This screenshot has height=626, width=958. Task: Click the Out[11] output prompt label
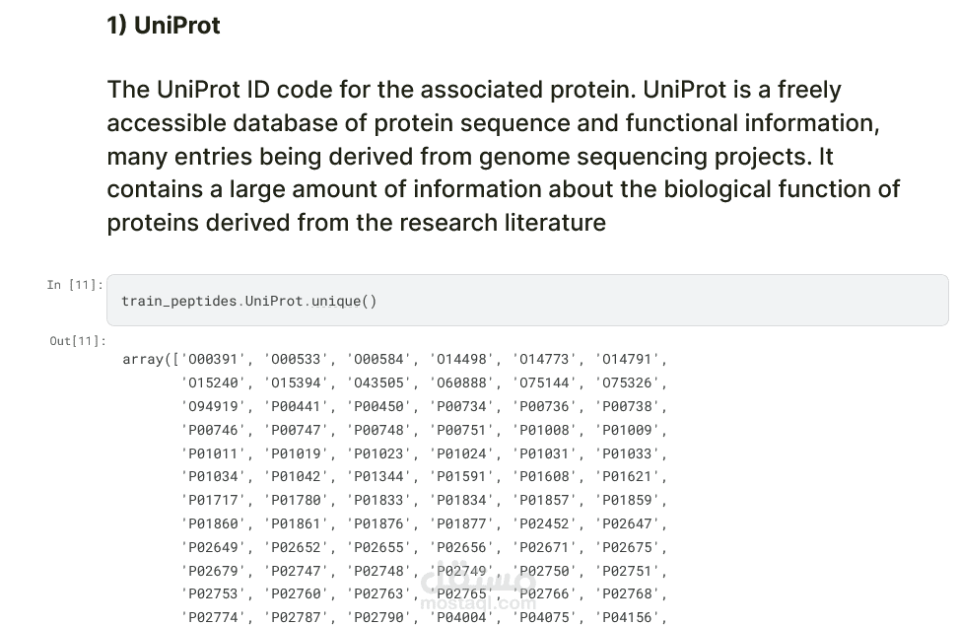(x=77, y=341)
